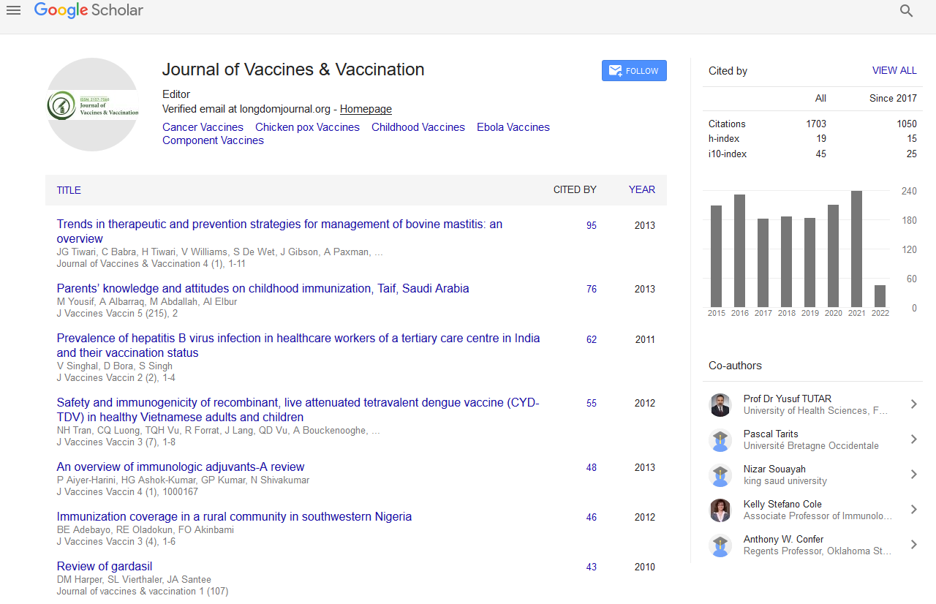Expand chevron next to Anthony W. Confer
Screen dimensions: 936x604
point(913,545)
